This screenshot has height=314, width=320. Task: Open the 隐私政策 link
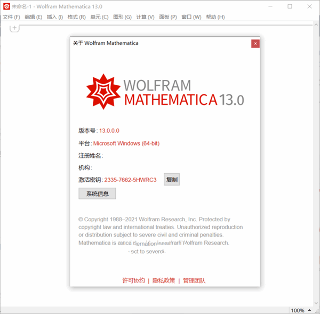[x=164, y=280]
